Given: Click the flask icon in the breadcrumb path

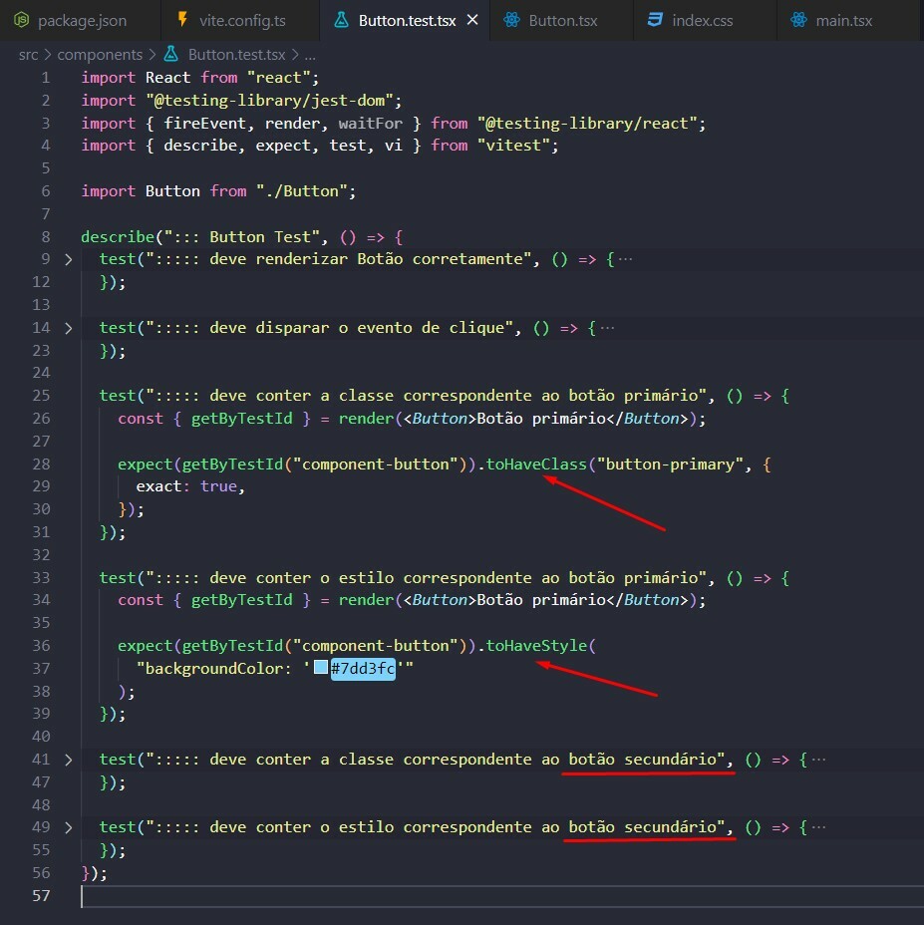Looking at the screenshot, I should [169, 55].
